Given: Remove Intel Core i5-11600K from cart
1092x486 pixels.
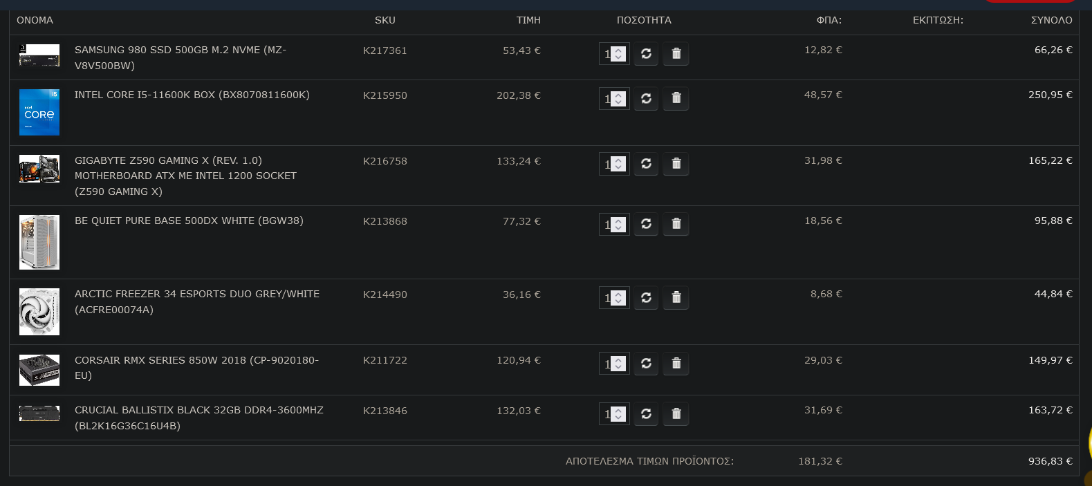Looking at the screenshot, I should tap(676, 99).
